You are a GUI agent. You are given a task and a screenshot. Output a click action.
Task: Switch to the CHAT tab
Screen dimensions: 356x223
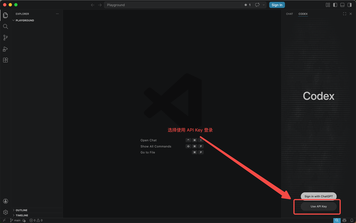point(290,14)
